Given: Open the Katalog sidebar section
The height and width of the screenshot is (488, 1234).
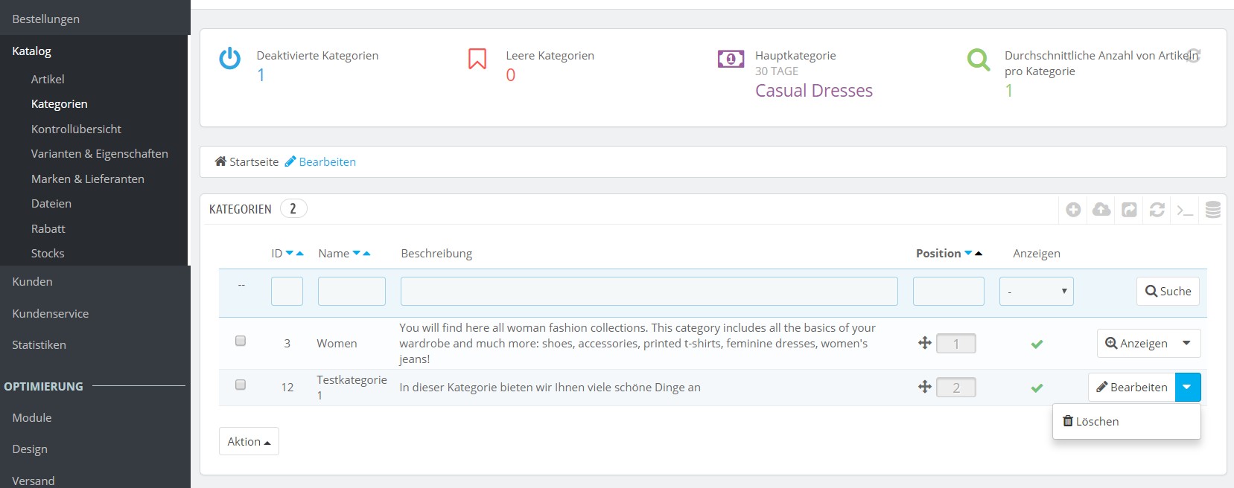Looking at the screenshot, I should coord(32,51).
